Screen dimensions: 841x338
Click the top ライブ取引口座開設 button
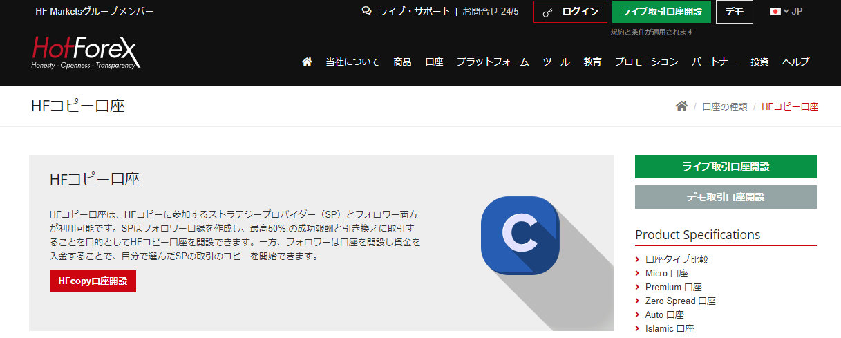coord(661,12)
